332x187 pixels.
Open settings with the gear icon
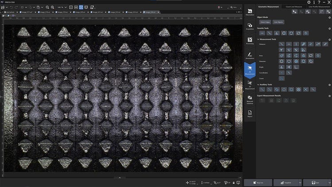pos(309,2)
